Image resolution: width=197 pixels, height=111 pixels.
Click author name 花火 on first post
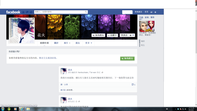click(70, 70)
